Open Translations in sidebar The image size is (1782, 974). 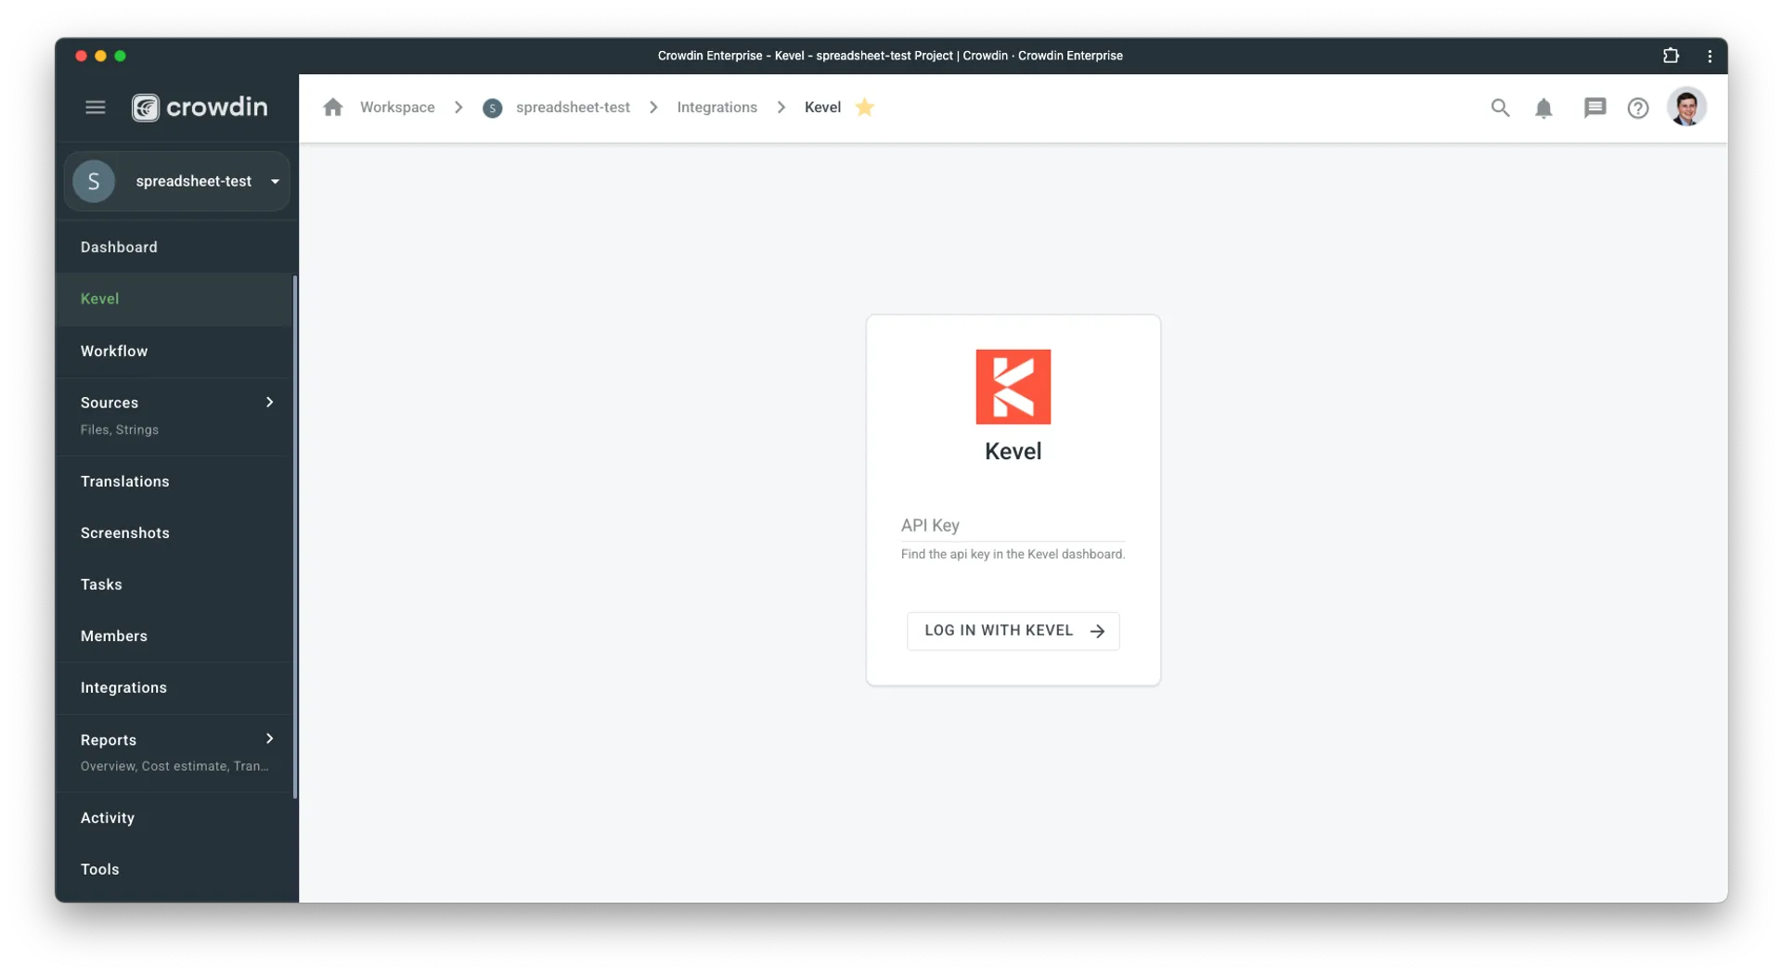174,481
